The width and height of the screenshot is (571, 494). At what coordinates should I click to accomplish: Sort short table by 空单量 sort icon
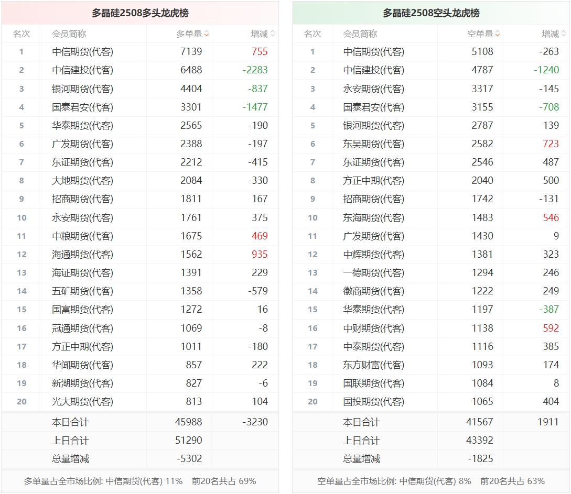point(498,34)
